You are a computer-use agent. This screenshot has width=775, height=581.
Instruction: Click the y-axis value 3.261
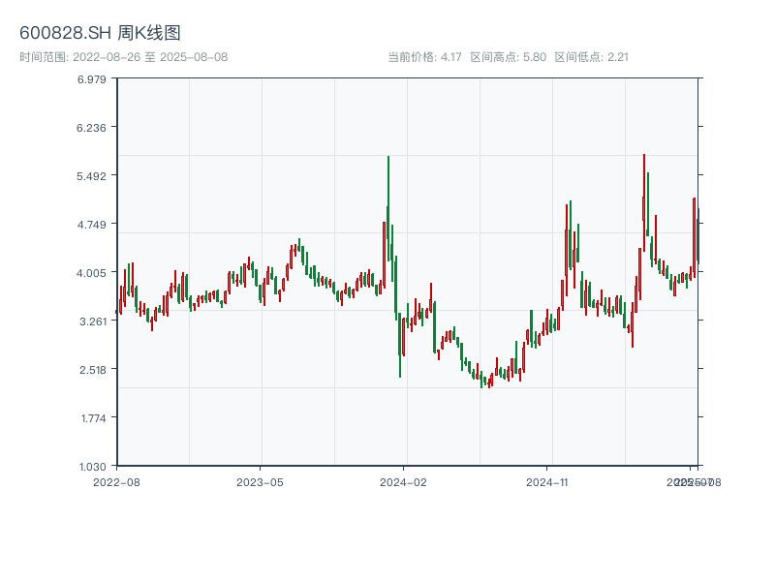click(93, 321)
